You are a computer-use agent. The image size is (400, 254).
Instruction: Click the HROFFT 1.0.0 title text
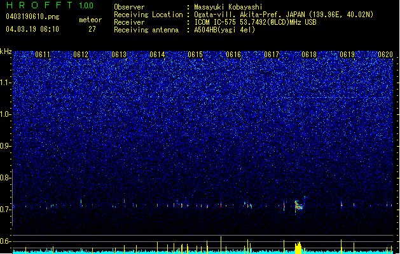[x=50, y=5]
